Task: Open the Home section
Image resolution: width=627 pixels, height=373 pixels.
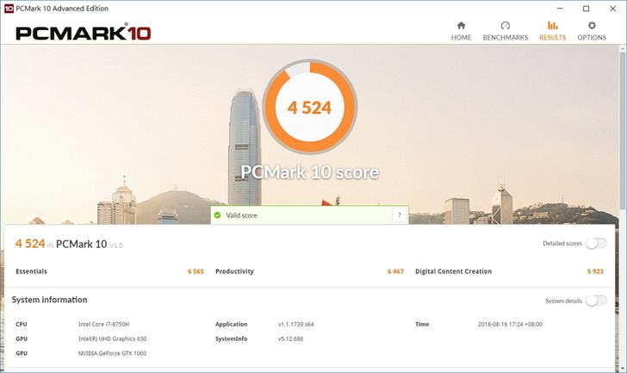Action: coord(461,31)
